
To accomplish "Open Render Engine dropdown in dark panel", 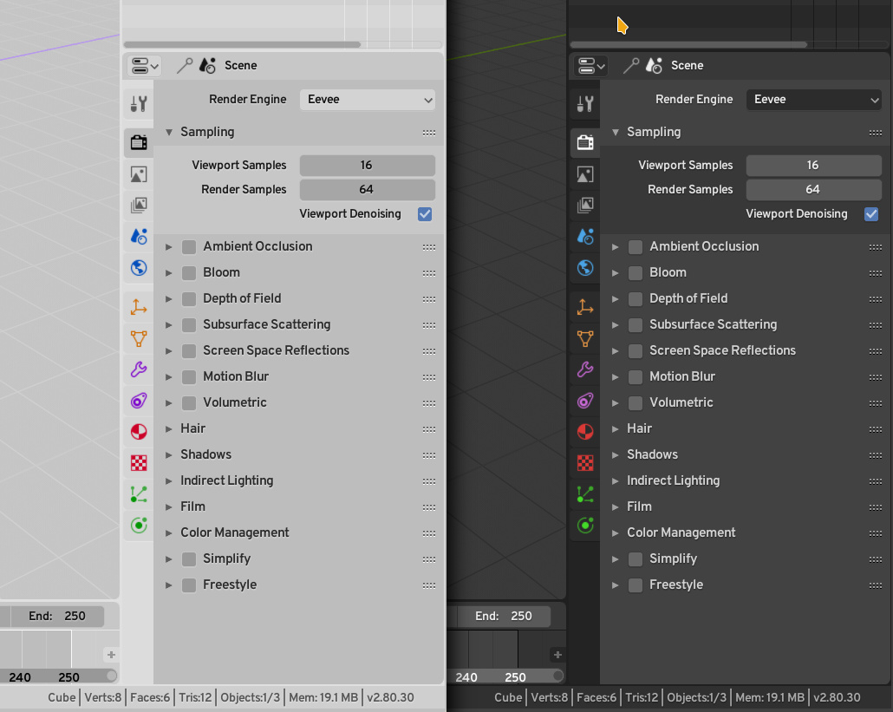I will [x=814, y=100].
